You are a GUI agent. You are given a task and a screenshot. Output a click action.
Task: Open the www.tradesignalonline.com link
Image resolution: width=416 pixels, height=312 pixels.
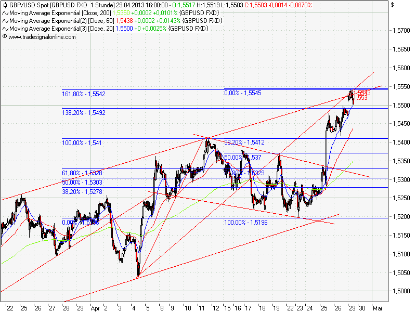tap(42, 37)
